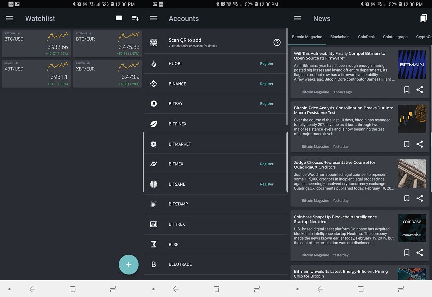Image resolution: width=432 pixels, height=297 pixels.
Task: Open QuadrigaCX article thumbnail image
Action: (x=412, y=174)
